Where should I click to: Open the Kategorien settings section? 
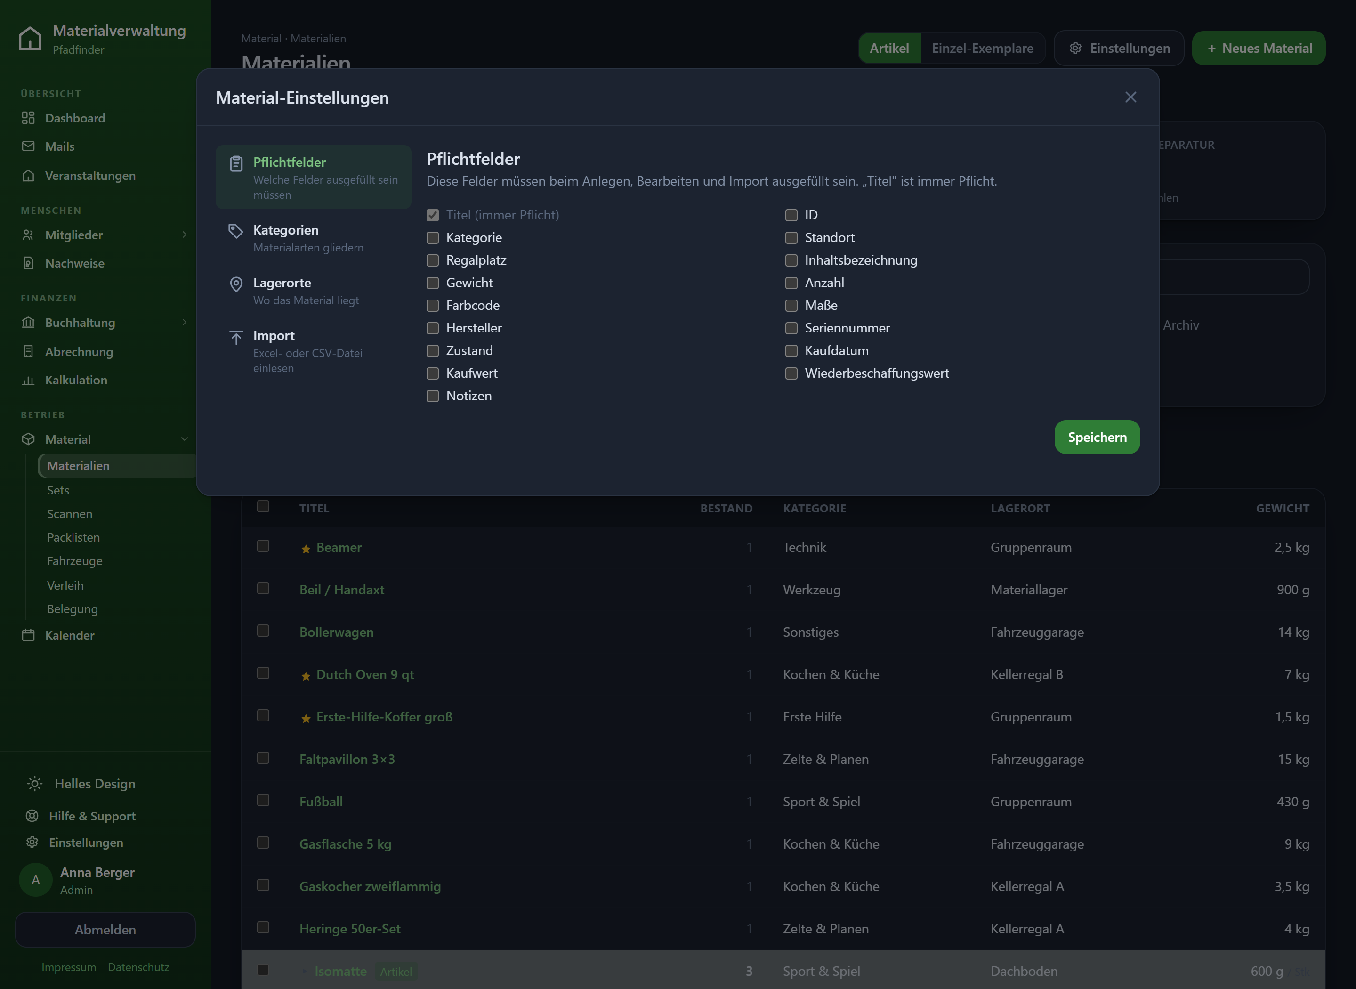click(x=314, y=238)
